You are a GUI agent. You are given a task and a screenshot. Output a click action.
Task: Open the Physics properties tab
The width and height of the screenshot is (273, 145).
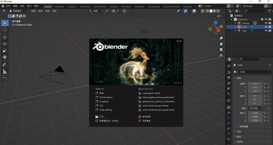point(229,123)
